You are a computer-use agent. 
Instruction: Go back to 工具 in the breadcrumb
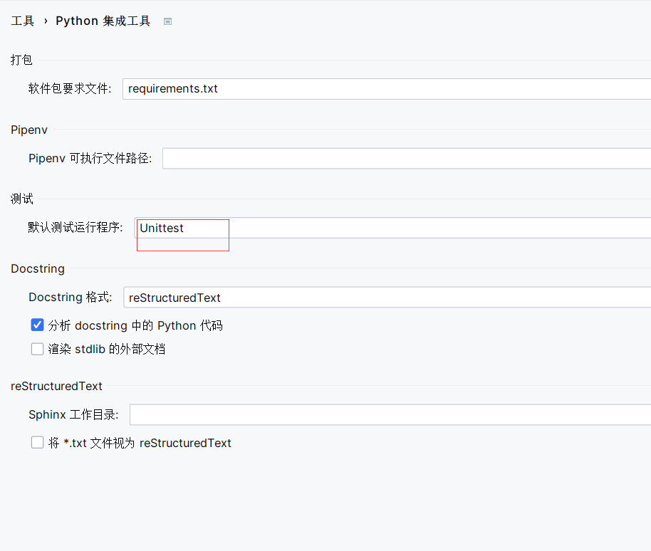[x=23, y=21]
